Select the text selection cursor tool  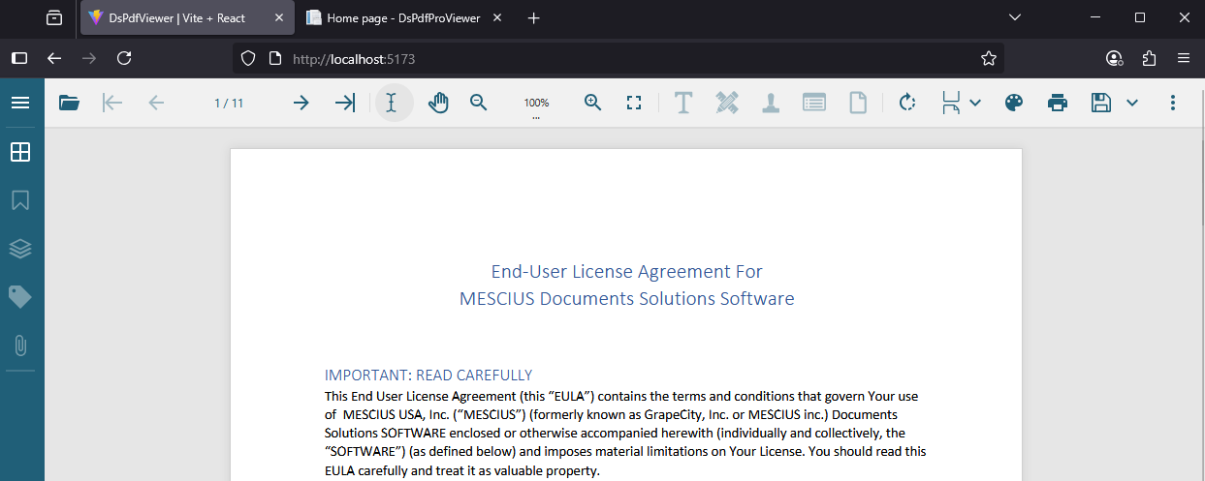pos(392,103)
